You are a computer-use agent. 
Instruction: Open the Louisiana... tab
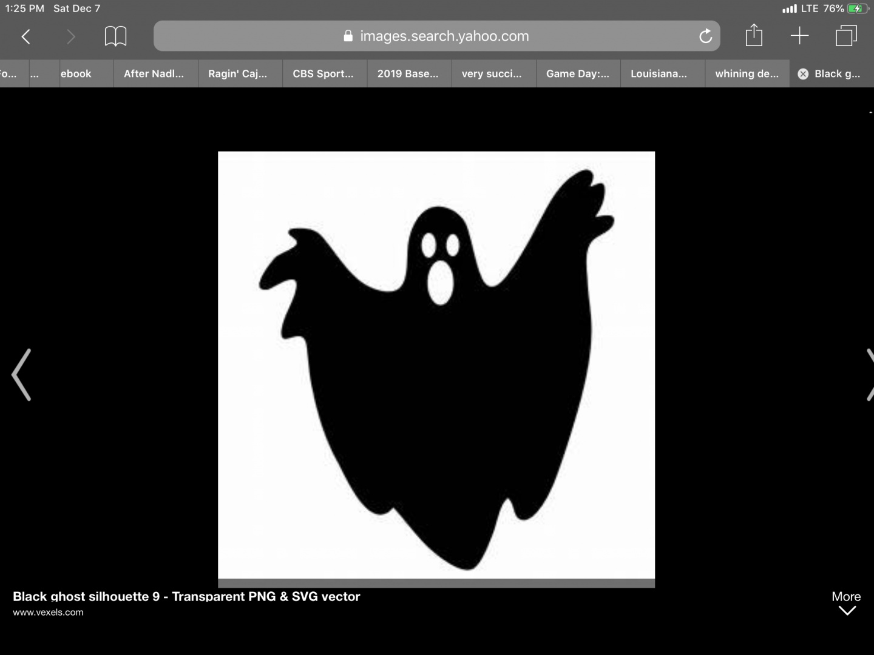pos(659,74)
